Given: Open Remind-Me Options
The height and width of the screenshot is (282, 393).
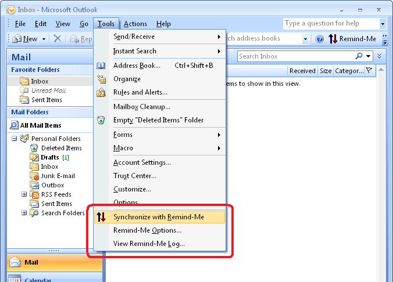Looking at the screenshot, I should [x=160, y=230].
